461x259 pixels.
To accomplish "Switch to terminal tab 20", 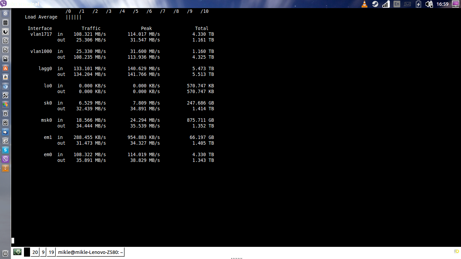I will pyautogui.click(x=35, y=252).
